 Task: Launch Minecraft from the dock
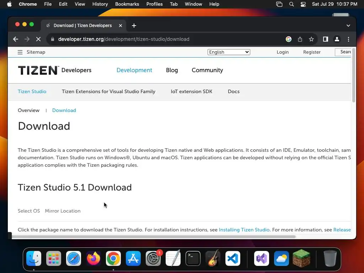pyautogui.click(x=301, y=258)
